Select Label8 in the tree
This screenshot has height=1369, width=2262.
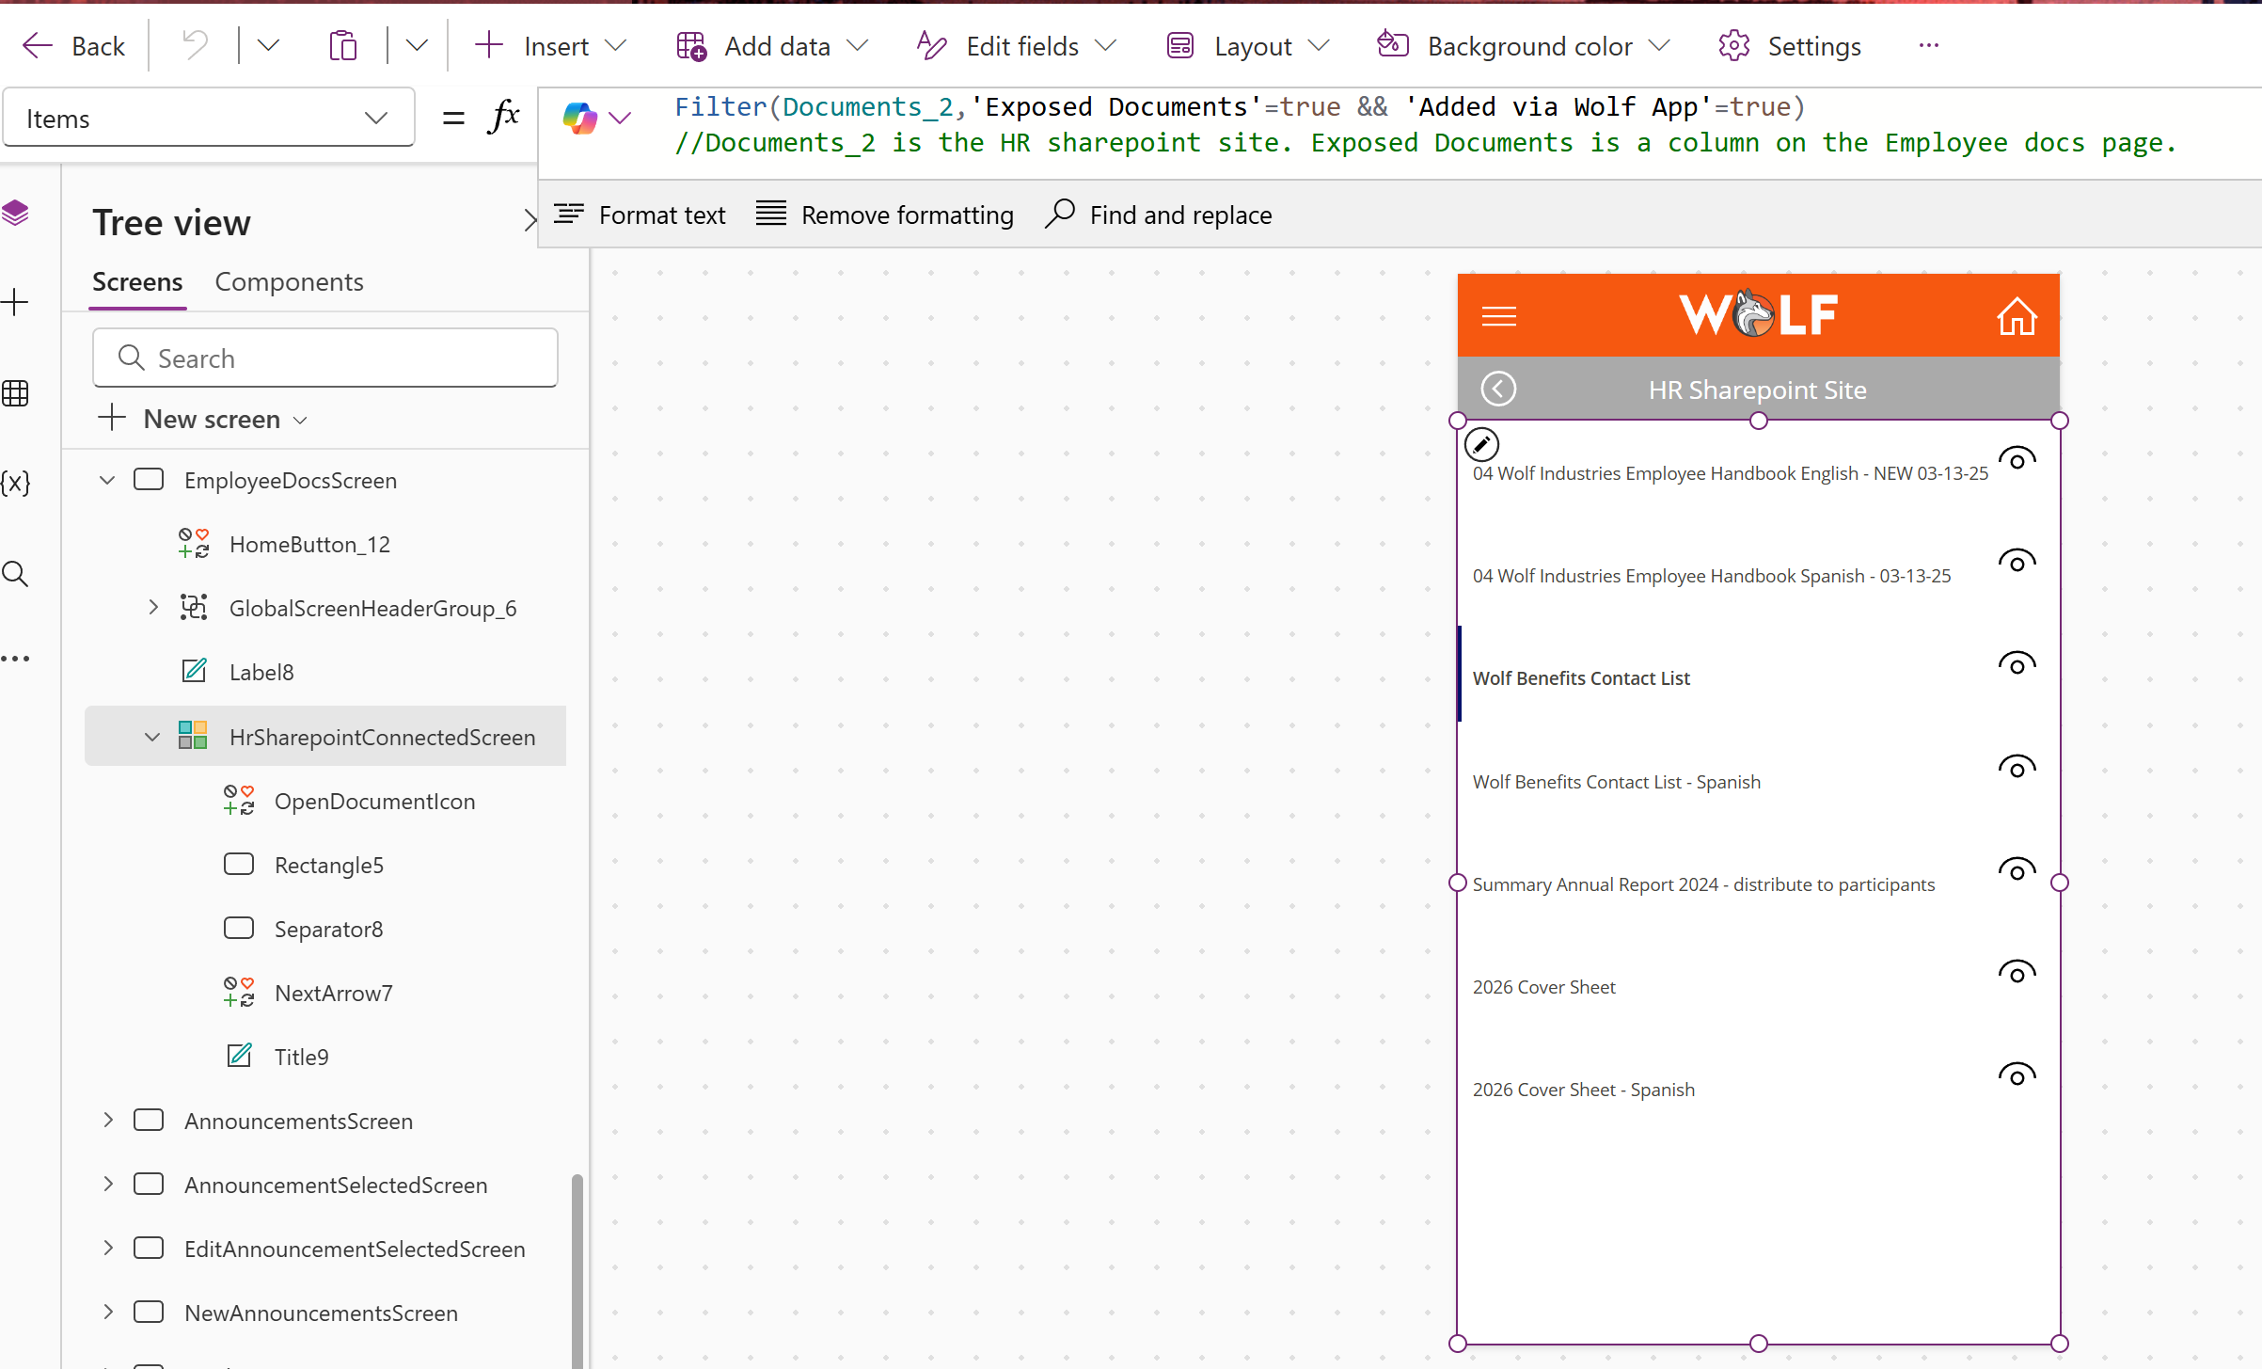261,672
